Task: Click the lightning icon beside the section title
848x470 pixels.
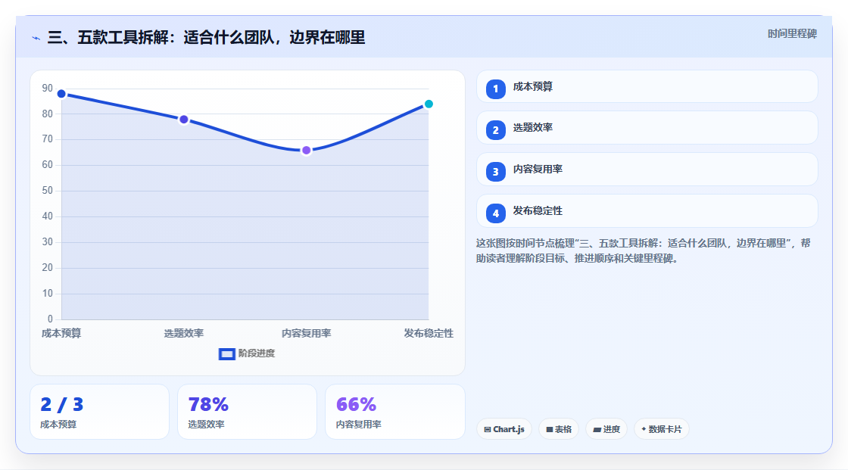Action: tap(36, 38)
